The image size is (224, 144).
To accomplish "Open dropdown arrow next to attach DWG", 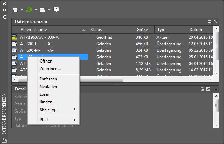I will [22, 10].
